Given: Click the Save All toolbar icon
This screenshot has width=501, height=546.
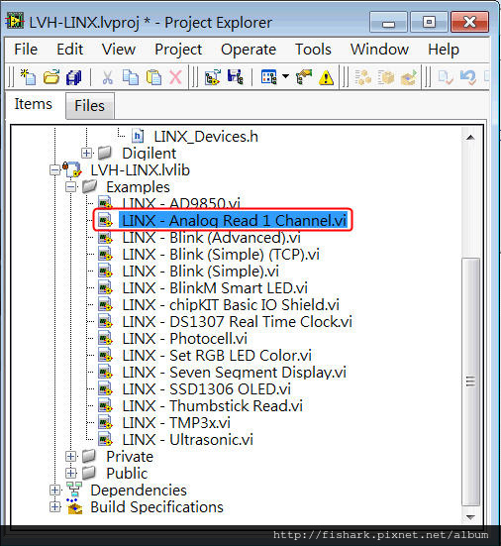Looking at the screenshot, I should click(73, 77).
